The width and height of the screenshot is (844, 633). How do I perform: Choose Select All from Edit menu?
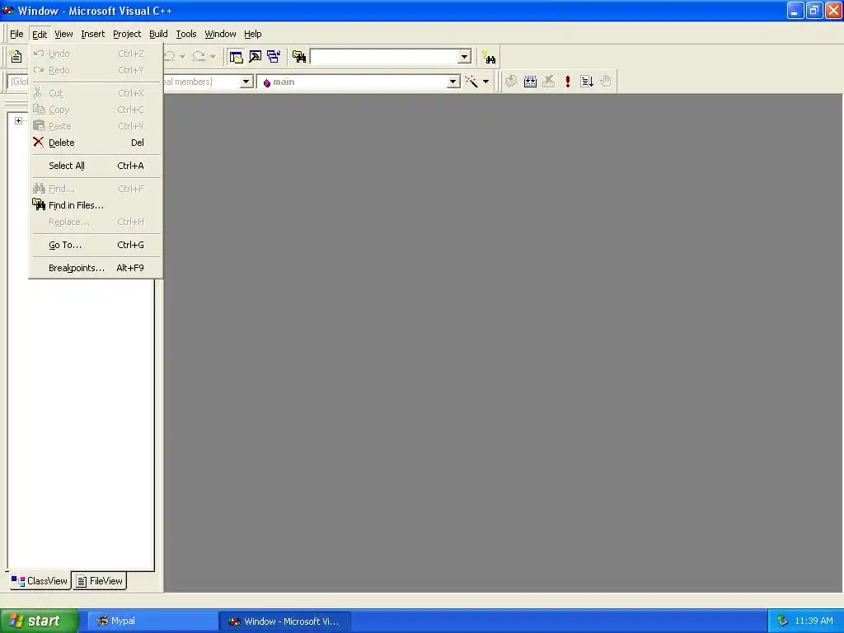[96, 166]
